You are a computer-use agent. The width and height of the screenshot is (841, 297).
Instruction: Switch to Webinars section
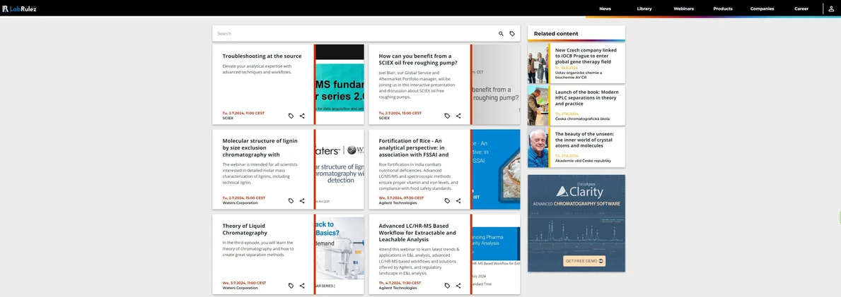point(683,8)
